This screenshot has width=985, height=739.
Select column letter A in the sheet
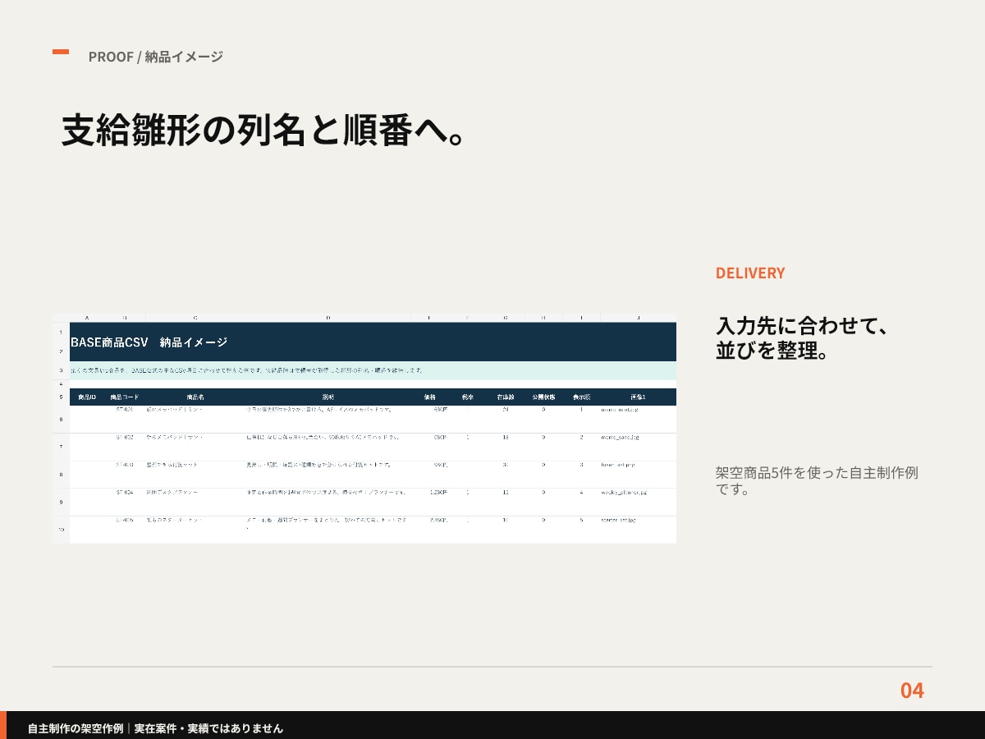coord(87,318)
